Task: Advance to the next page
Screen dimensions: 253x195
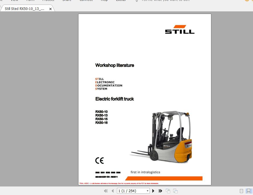Action: tap(153, 191)
